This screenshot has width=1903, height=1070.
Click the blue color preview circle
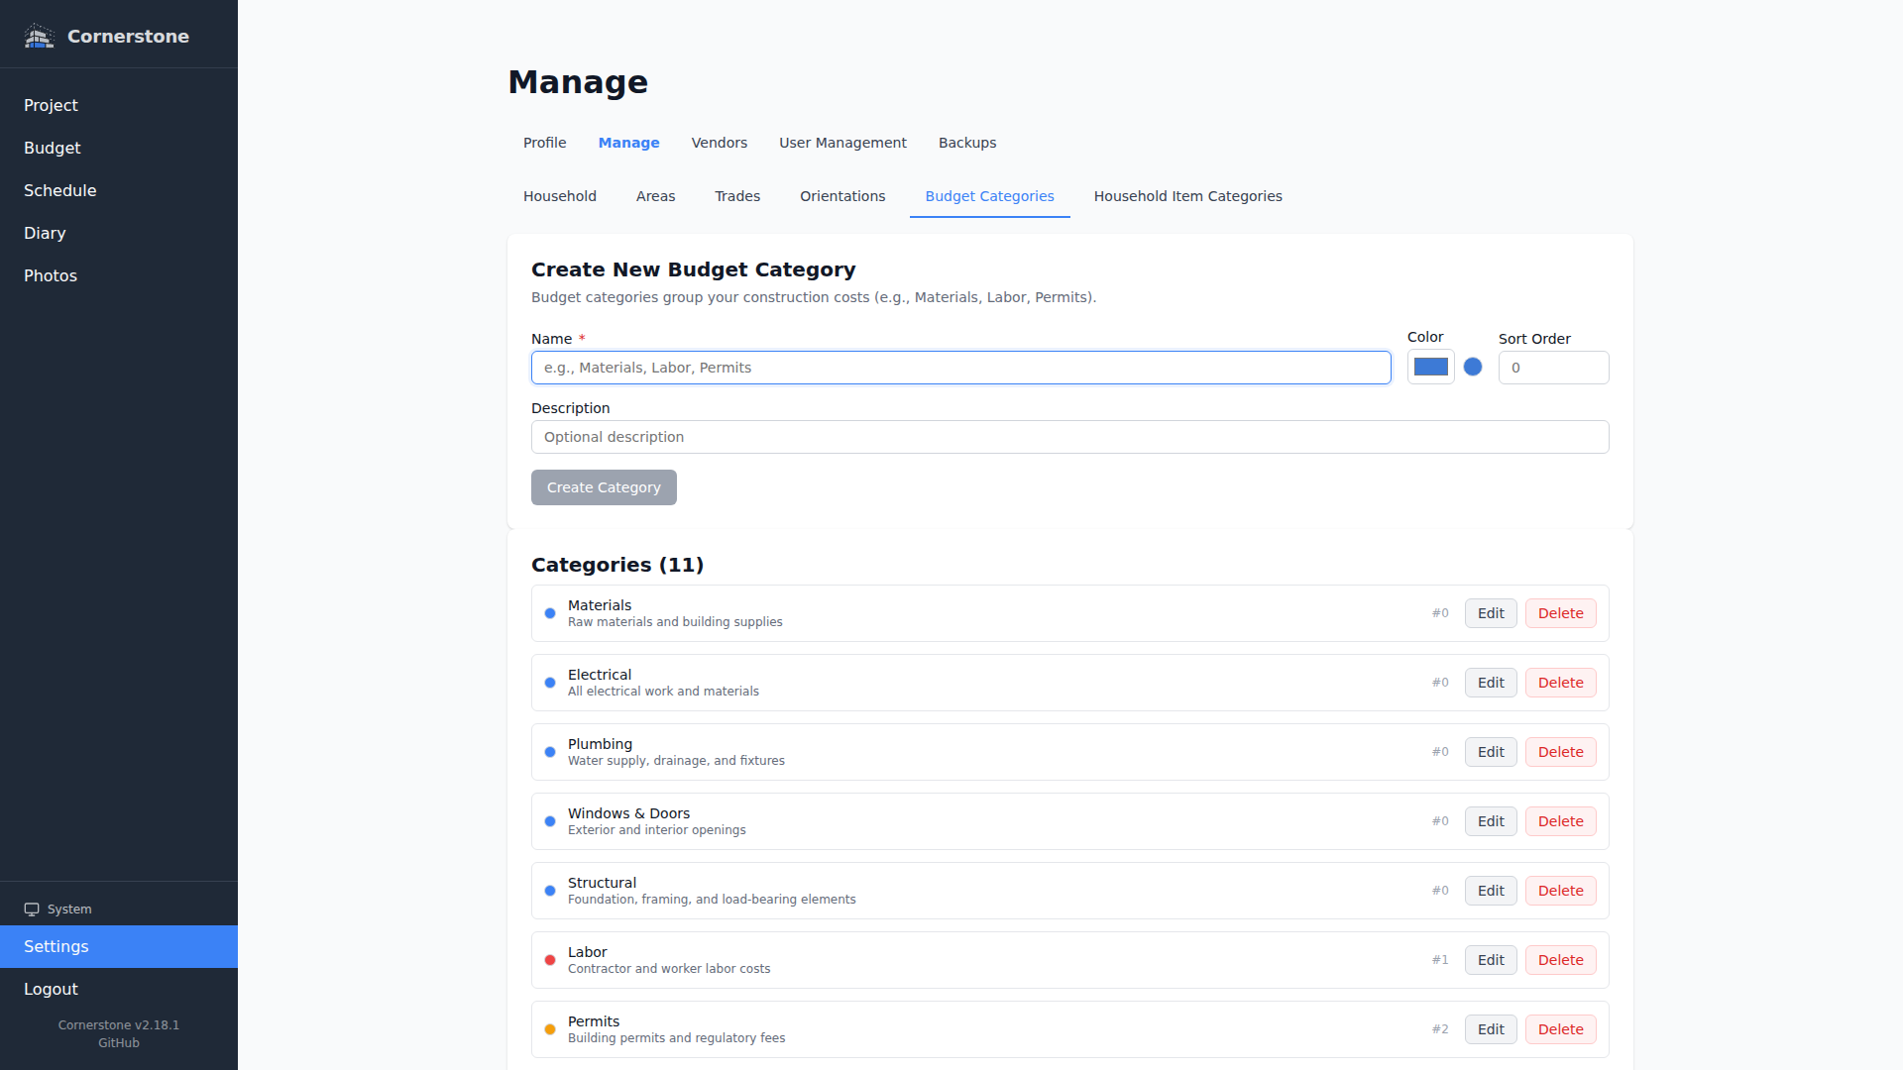1473,367
